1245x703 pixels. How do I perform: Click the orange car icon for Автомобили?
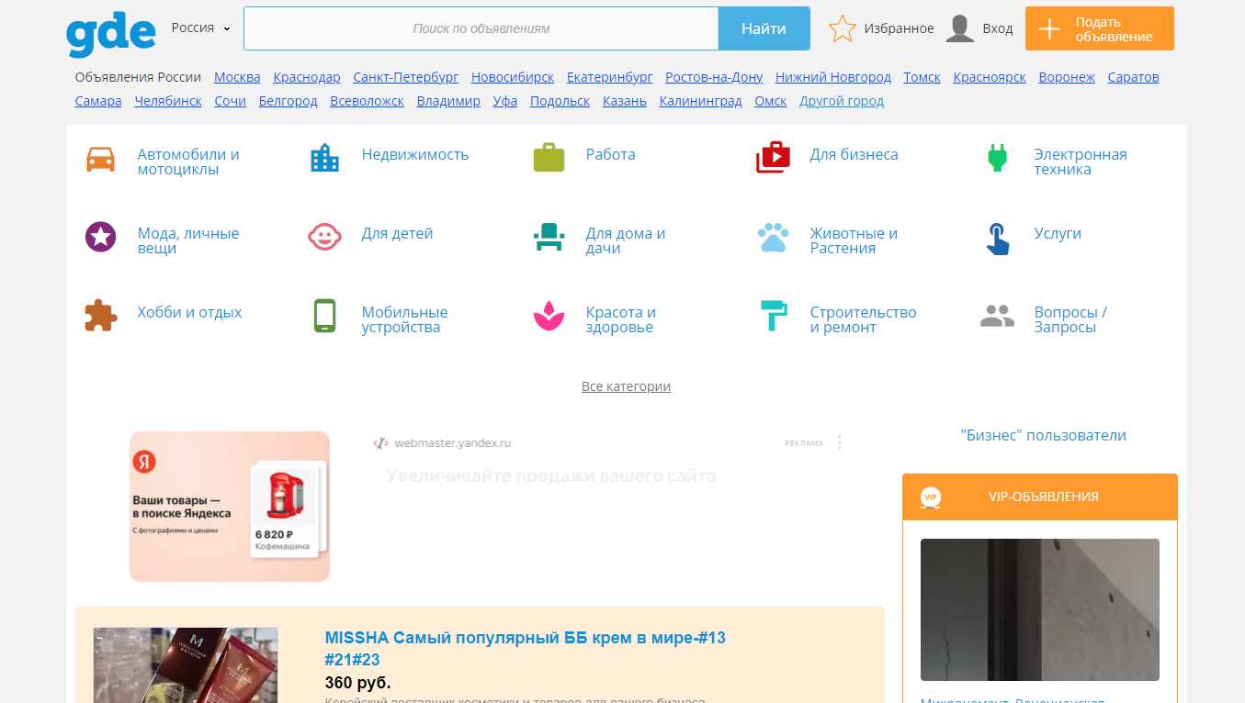101,159
